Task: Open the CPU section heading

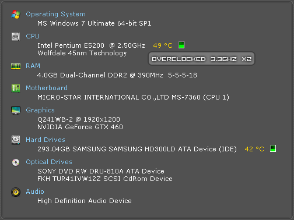Action: 33,36
